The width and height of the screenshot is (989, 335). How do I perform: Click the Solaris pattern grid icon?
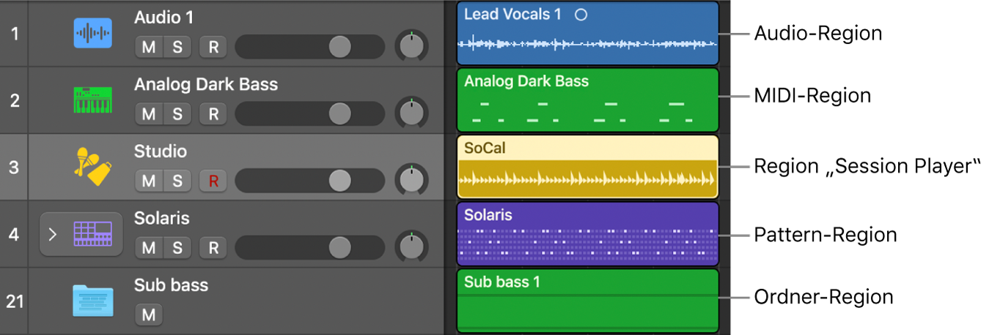point(92,234)
